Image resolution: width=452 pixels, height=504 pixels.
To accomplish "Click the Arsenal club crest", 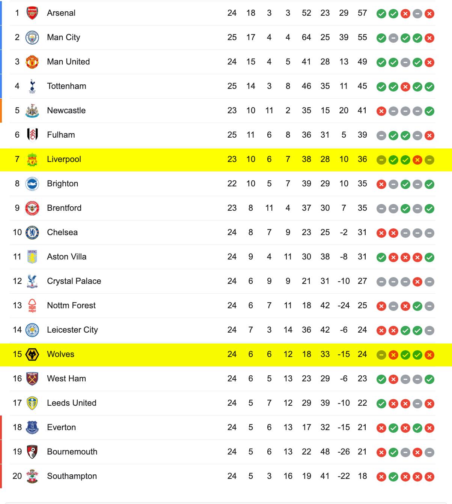I will point(32,13).
